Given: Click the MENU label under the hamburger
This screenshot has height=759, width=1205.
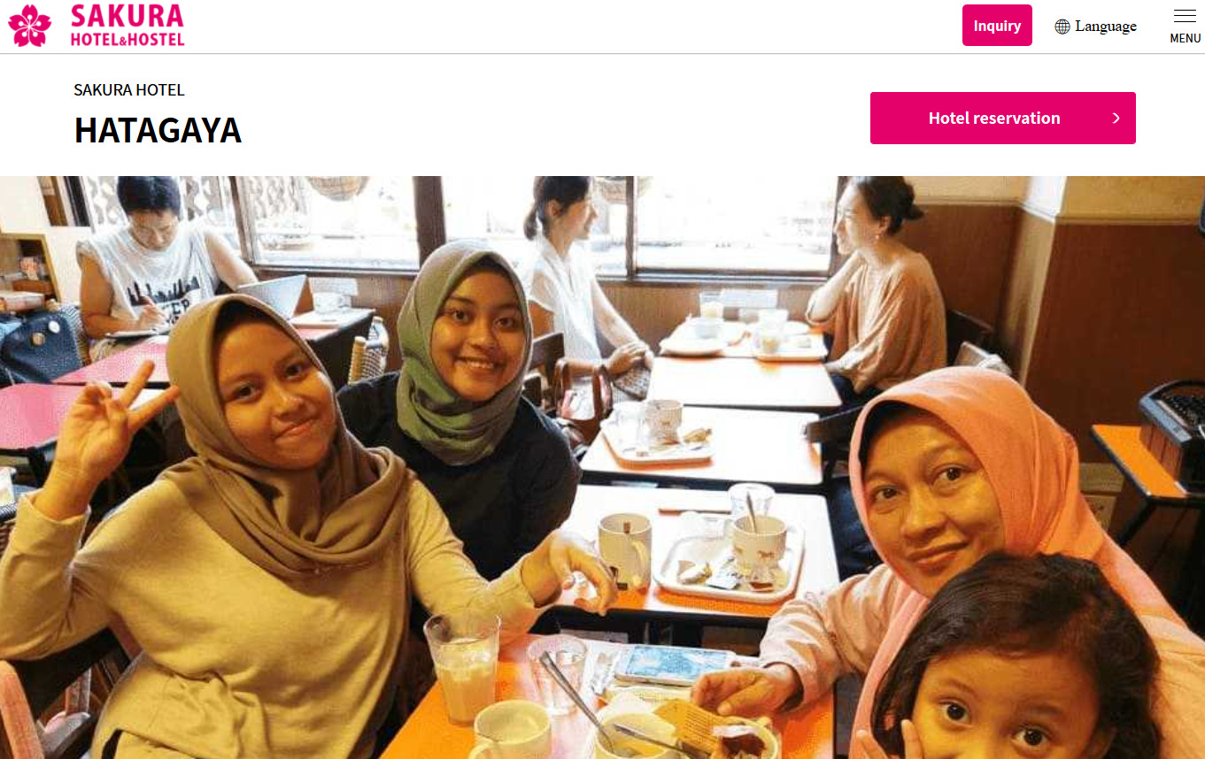Looking at the screenshot, I should point(1185,38).
